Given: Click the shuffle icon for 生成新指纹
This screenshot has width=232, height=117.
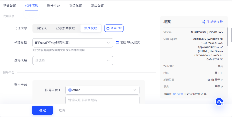Looking at the screenshot, I should tap(203, 22).
